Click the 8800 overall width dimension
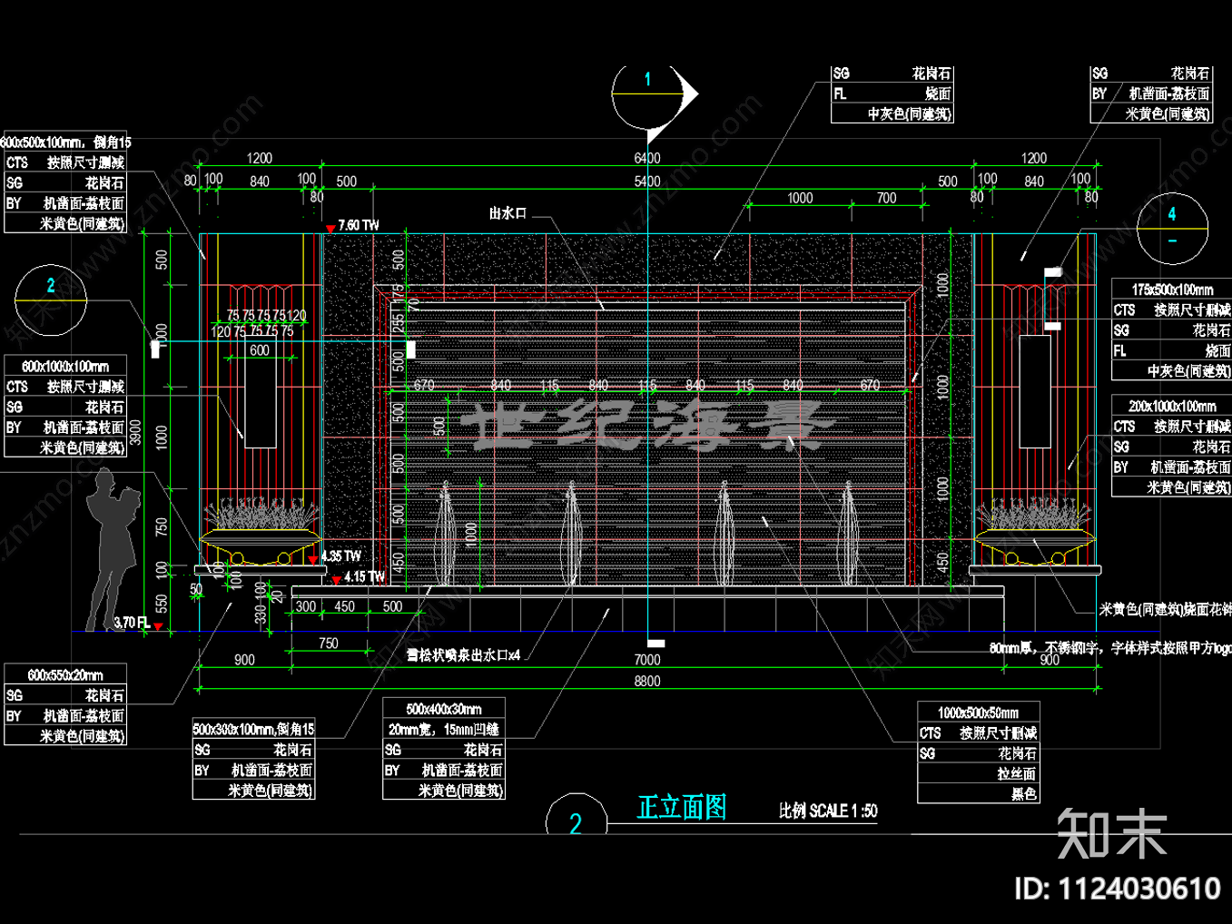 (x=647, y=682)
